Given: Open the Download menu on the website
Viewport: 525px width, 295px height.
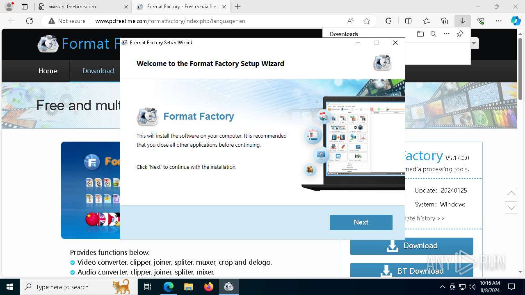Looking at the screenshot, I should click(x=98, y=71).
